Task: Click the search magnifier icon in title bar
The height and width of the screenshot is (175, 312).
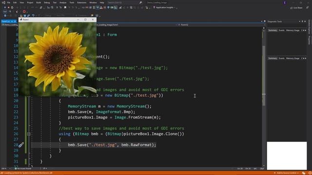Action: pos(141,2)
